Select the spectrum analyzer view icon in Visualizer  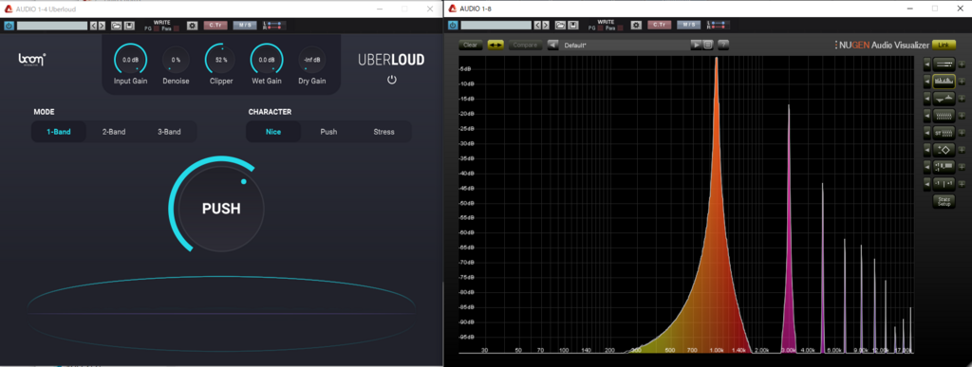click(944, 81)
